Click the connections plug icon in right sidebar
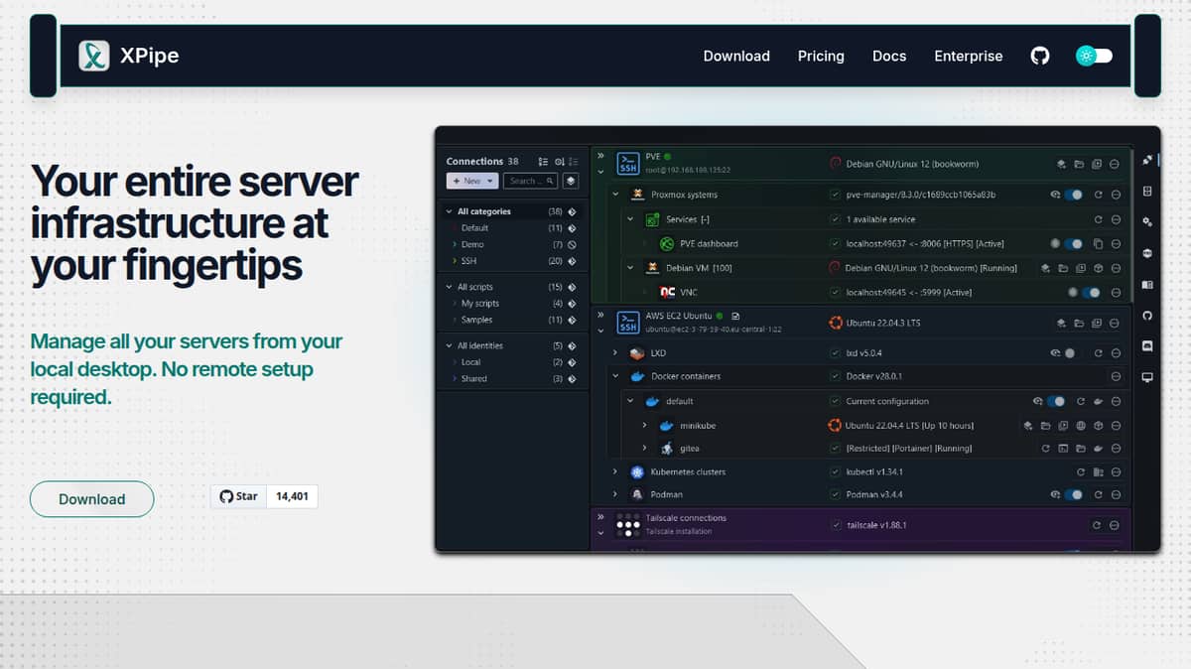The height and width of the screenshot is (669, 1191). coord(1147,160)
